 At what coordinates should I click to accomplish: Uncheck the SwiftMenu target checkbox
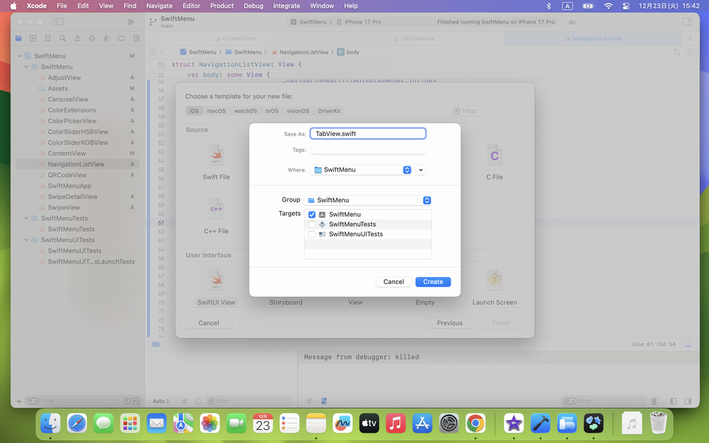coord(312,215)
